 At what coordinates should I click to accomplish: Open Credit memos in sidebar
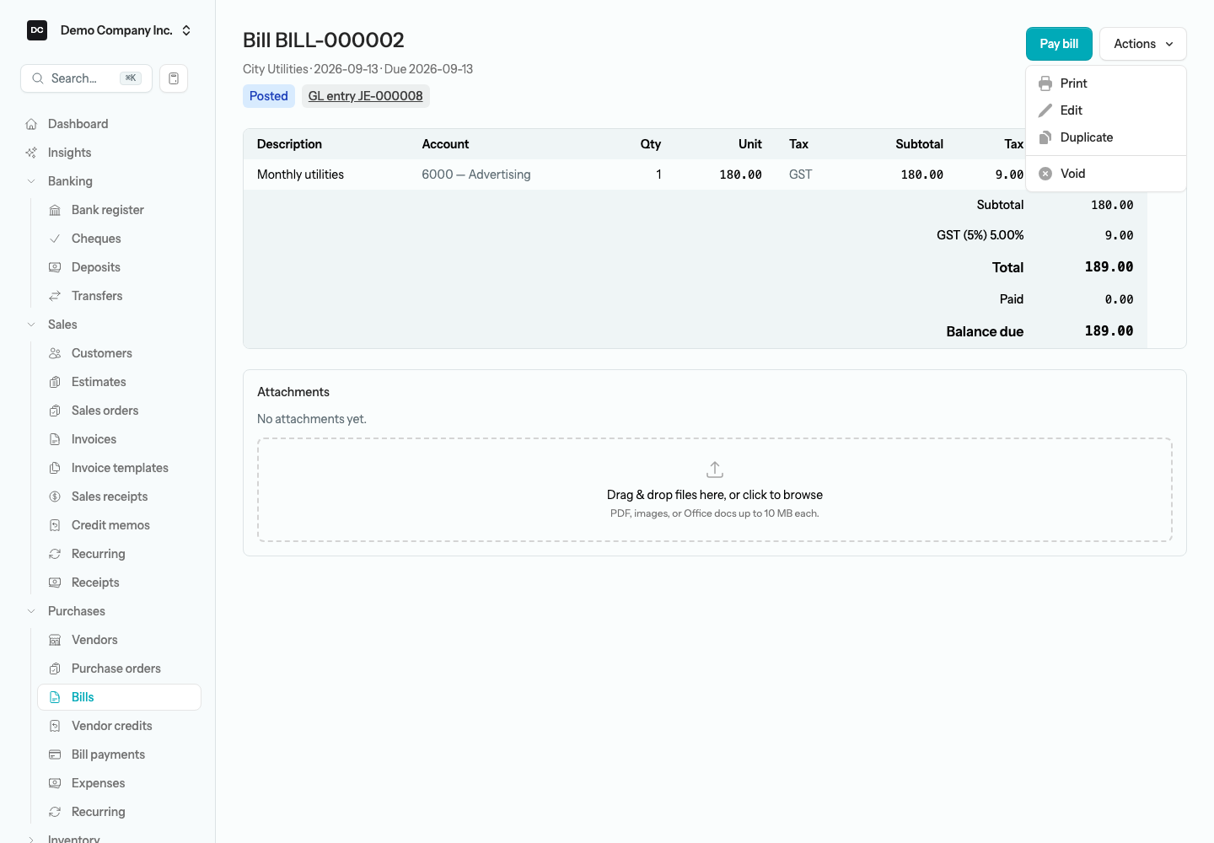[119, 525]
